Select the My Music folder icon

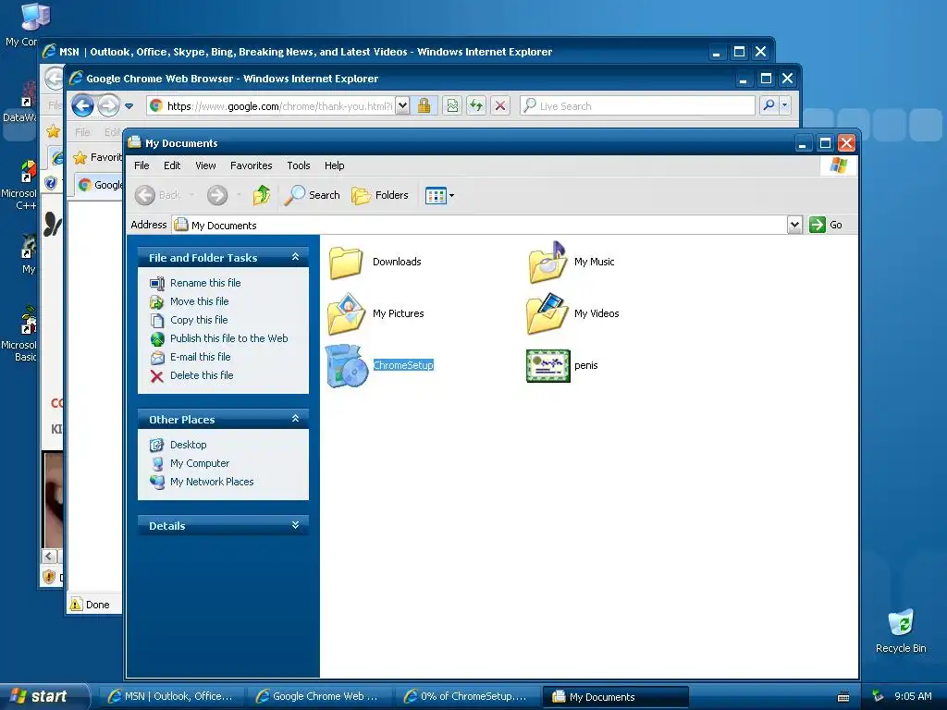click(547, 263)
